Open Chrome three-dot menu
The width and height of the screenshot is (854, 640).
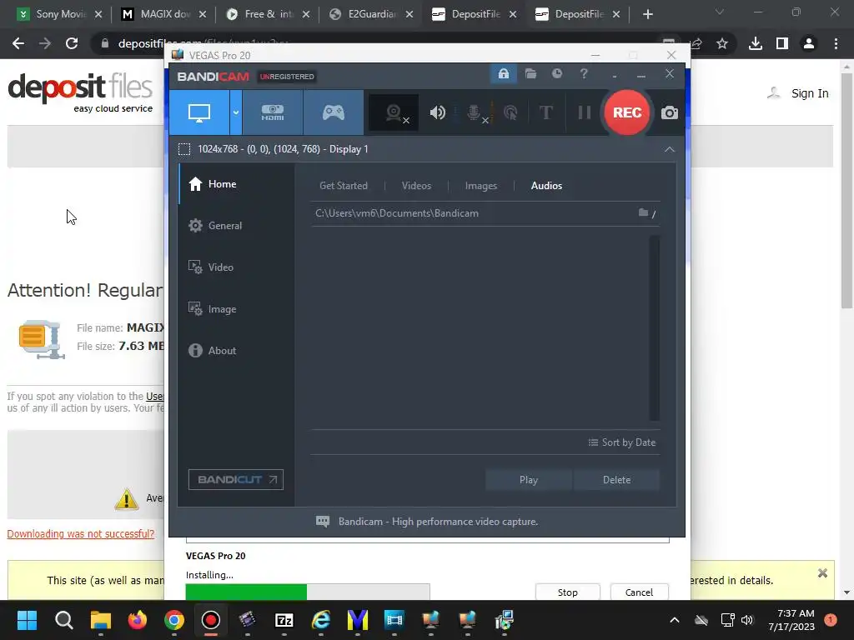coord(836,43)
